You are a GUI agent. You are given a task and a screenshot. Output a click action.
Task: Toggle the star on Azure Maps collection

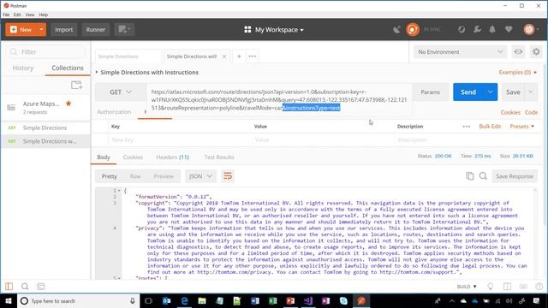point(68,104)
